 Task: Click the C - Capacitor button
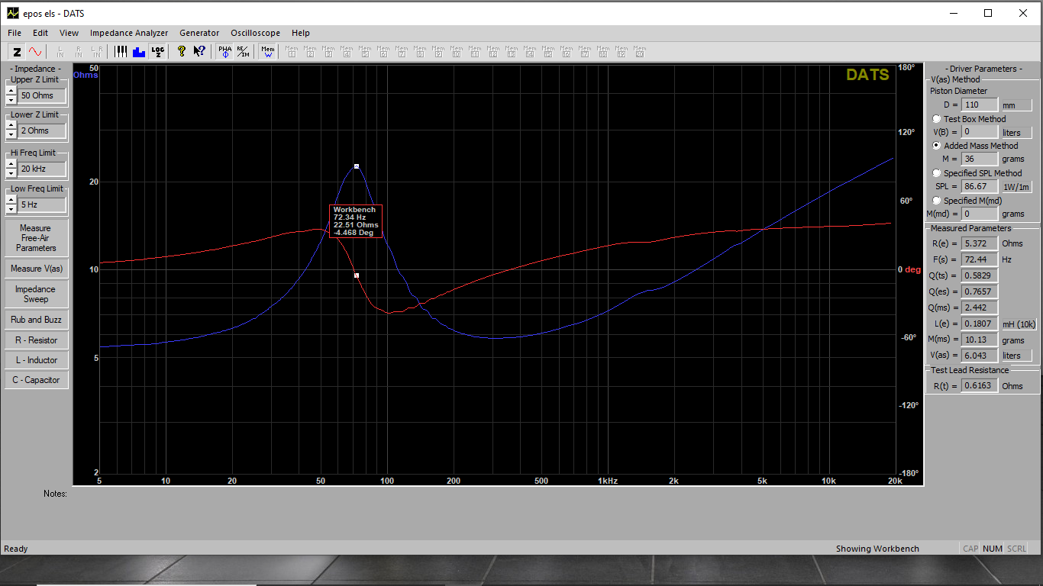point(36,380)
